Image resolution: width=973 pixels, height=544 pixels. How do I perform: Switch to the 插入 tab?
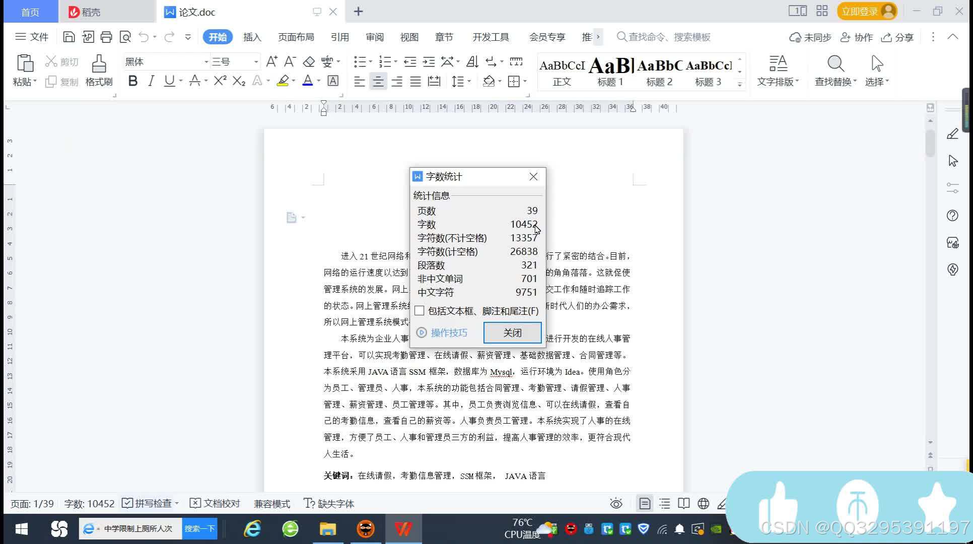click(252, 37)
